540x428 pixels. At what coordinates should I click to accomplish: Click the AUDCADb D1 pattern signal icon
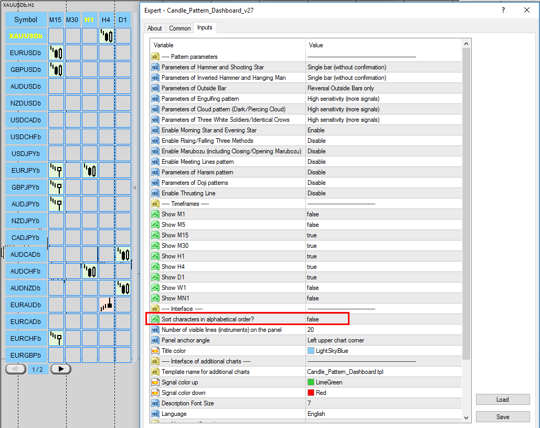pos(123,254)
